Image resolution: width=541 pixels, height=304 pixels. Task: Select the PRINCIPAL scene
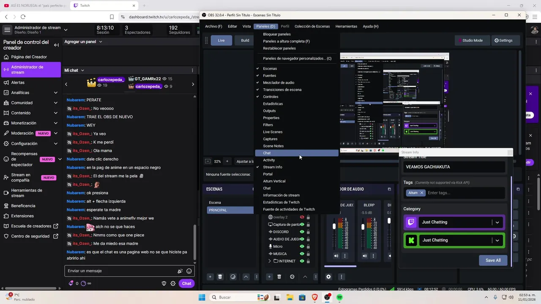tap(230, 210)
